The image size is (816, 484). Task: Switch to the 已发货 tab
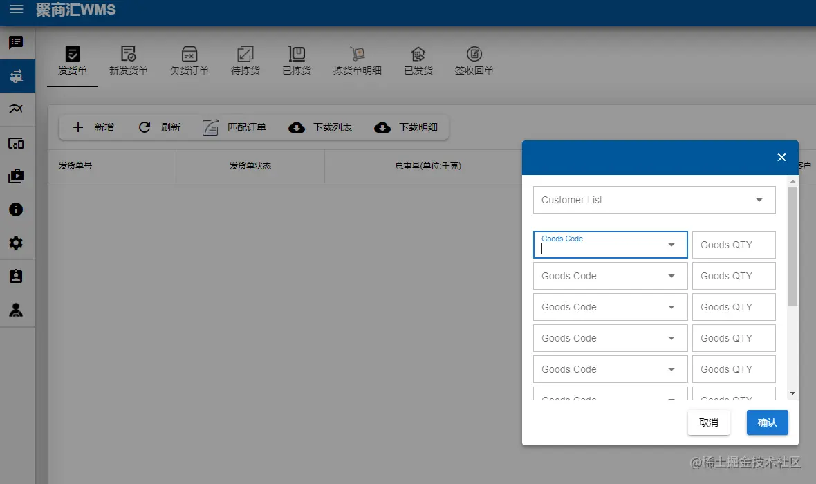tap(418, 61)
